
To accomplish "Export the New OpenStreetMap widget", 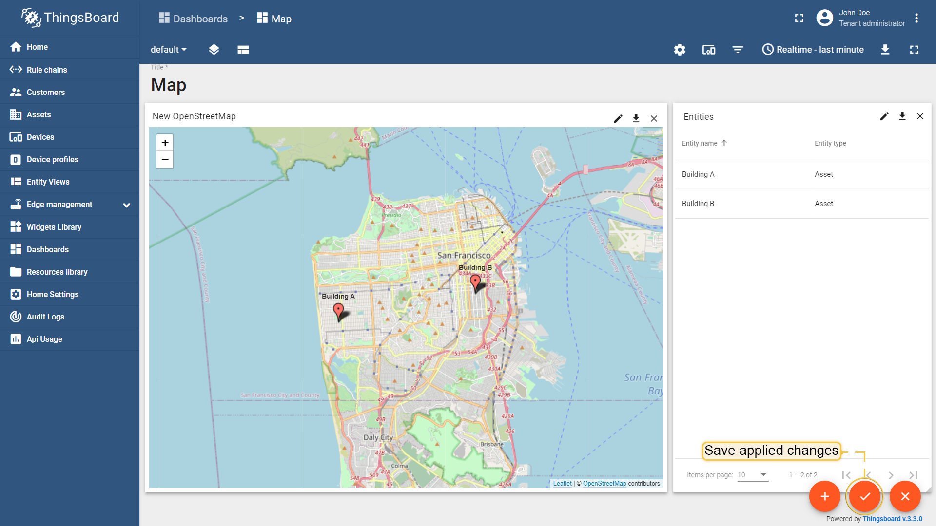I will click(636, 118).
